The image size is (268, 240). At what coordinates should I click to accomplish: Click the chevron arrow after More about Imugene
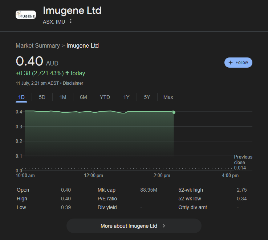tap(164, 226)
